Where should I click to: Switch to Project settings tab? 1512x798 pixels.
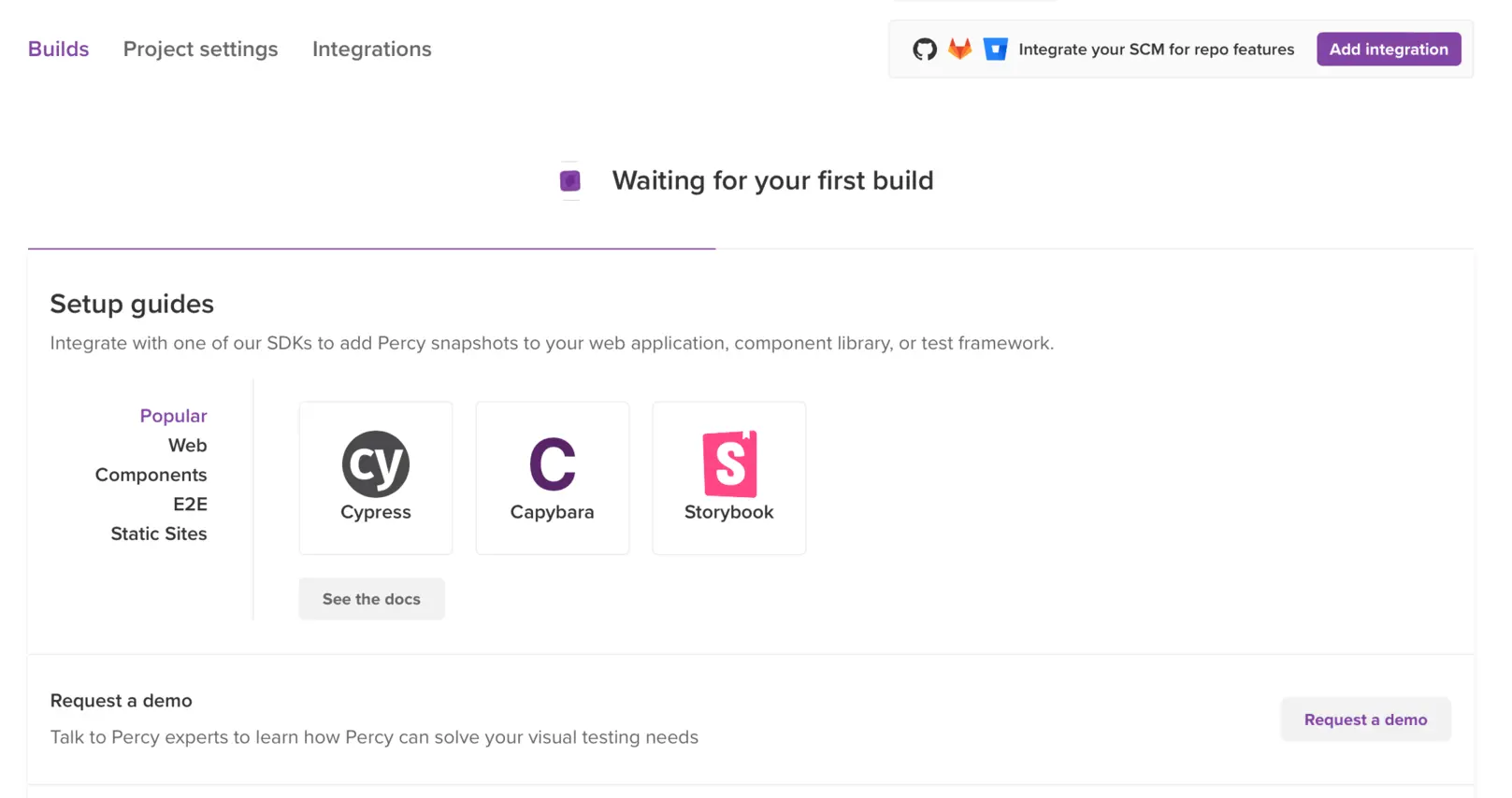pyautogui.click(x=200, y=50)
